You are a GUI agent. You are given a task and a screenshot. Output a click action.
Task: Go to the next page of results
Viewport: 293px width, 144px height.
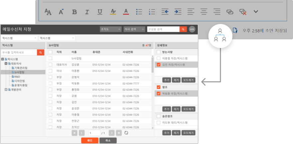[x=112, y=133]
